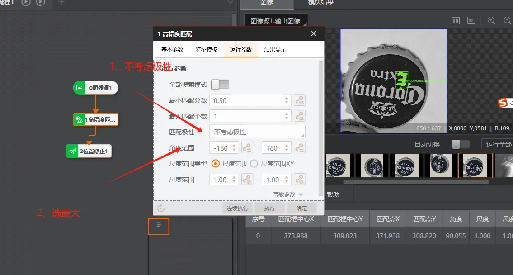Click the stepper arrows of 最大匹配个数

287,116
